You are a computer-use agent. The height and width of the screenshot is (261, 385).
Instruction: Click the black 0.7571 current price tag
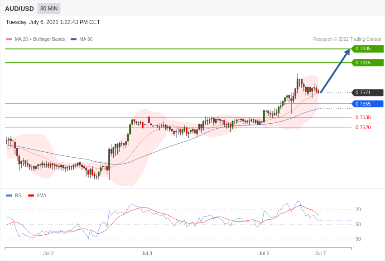pos(367,93)
